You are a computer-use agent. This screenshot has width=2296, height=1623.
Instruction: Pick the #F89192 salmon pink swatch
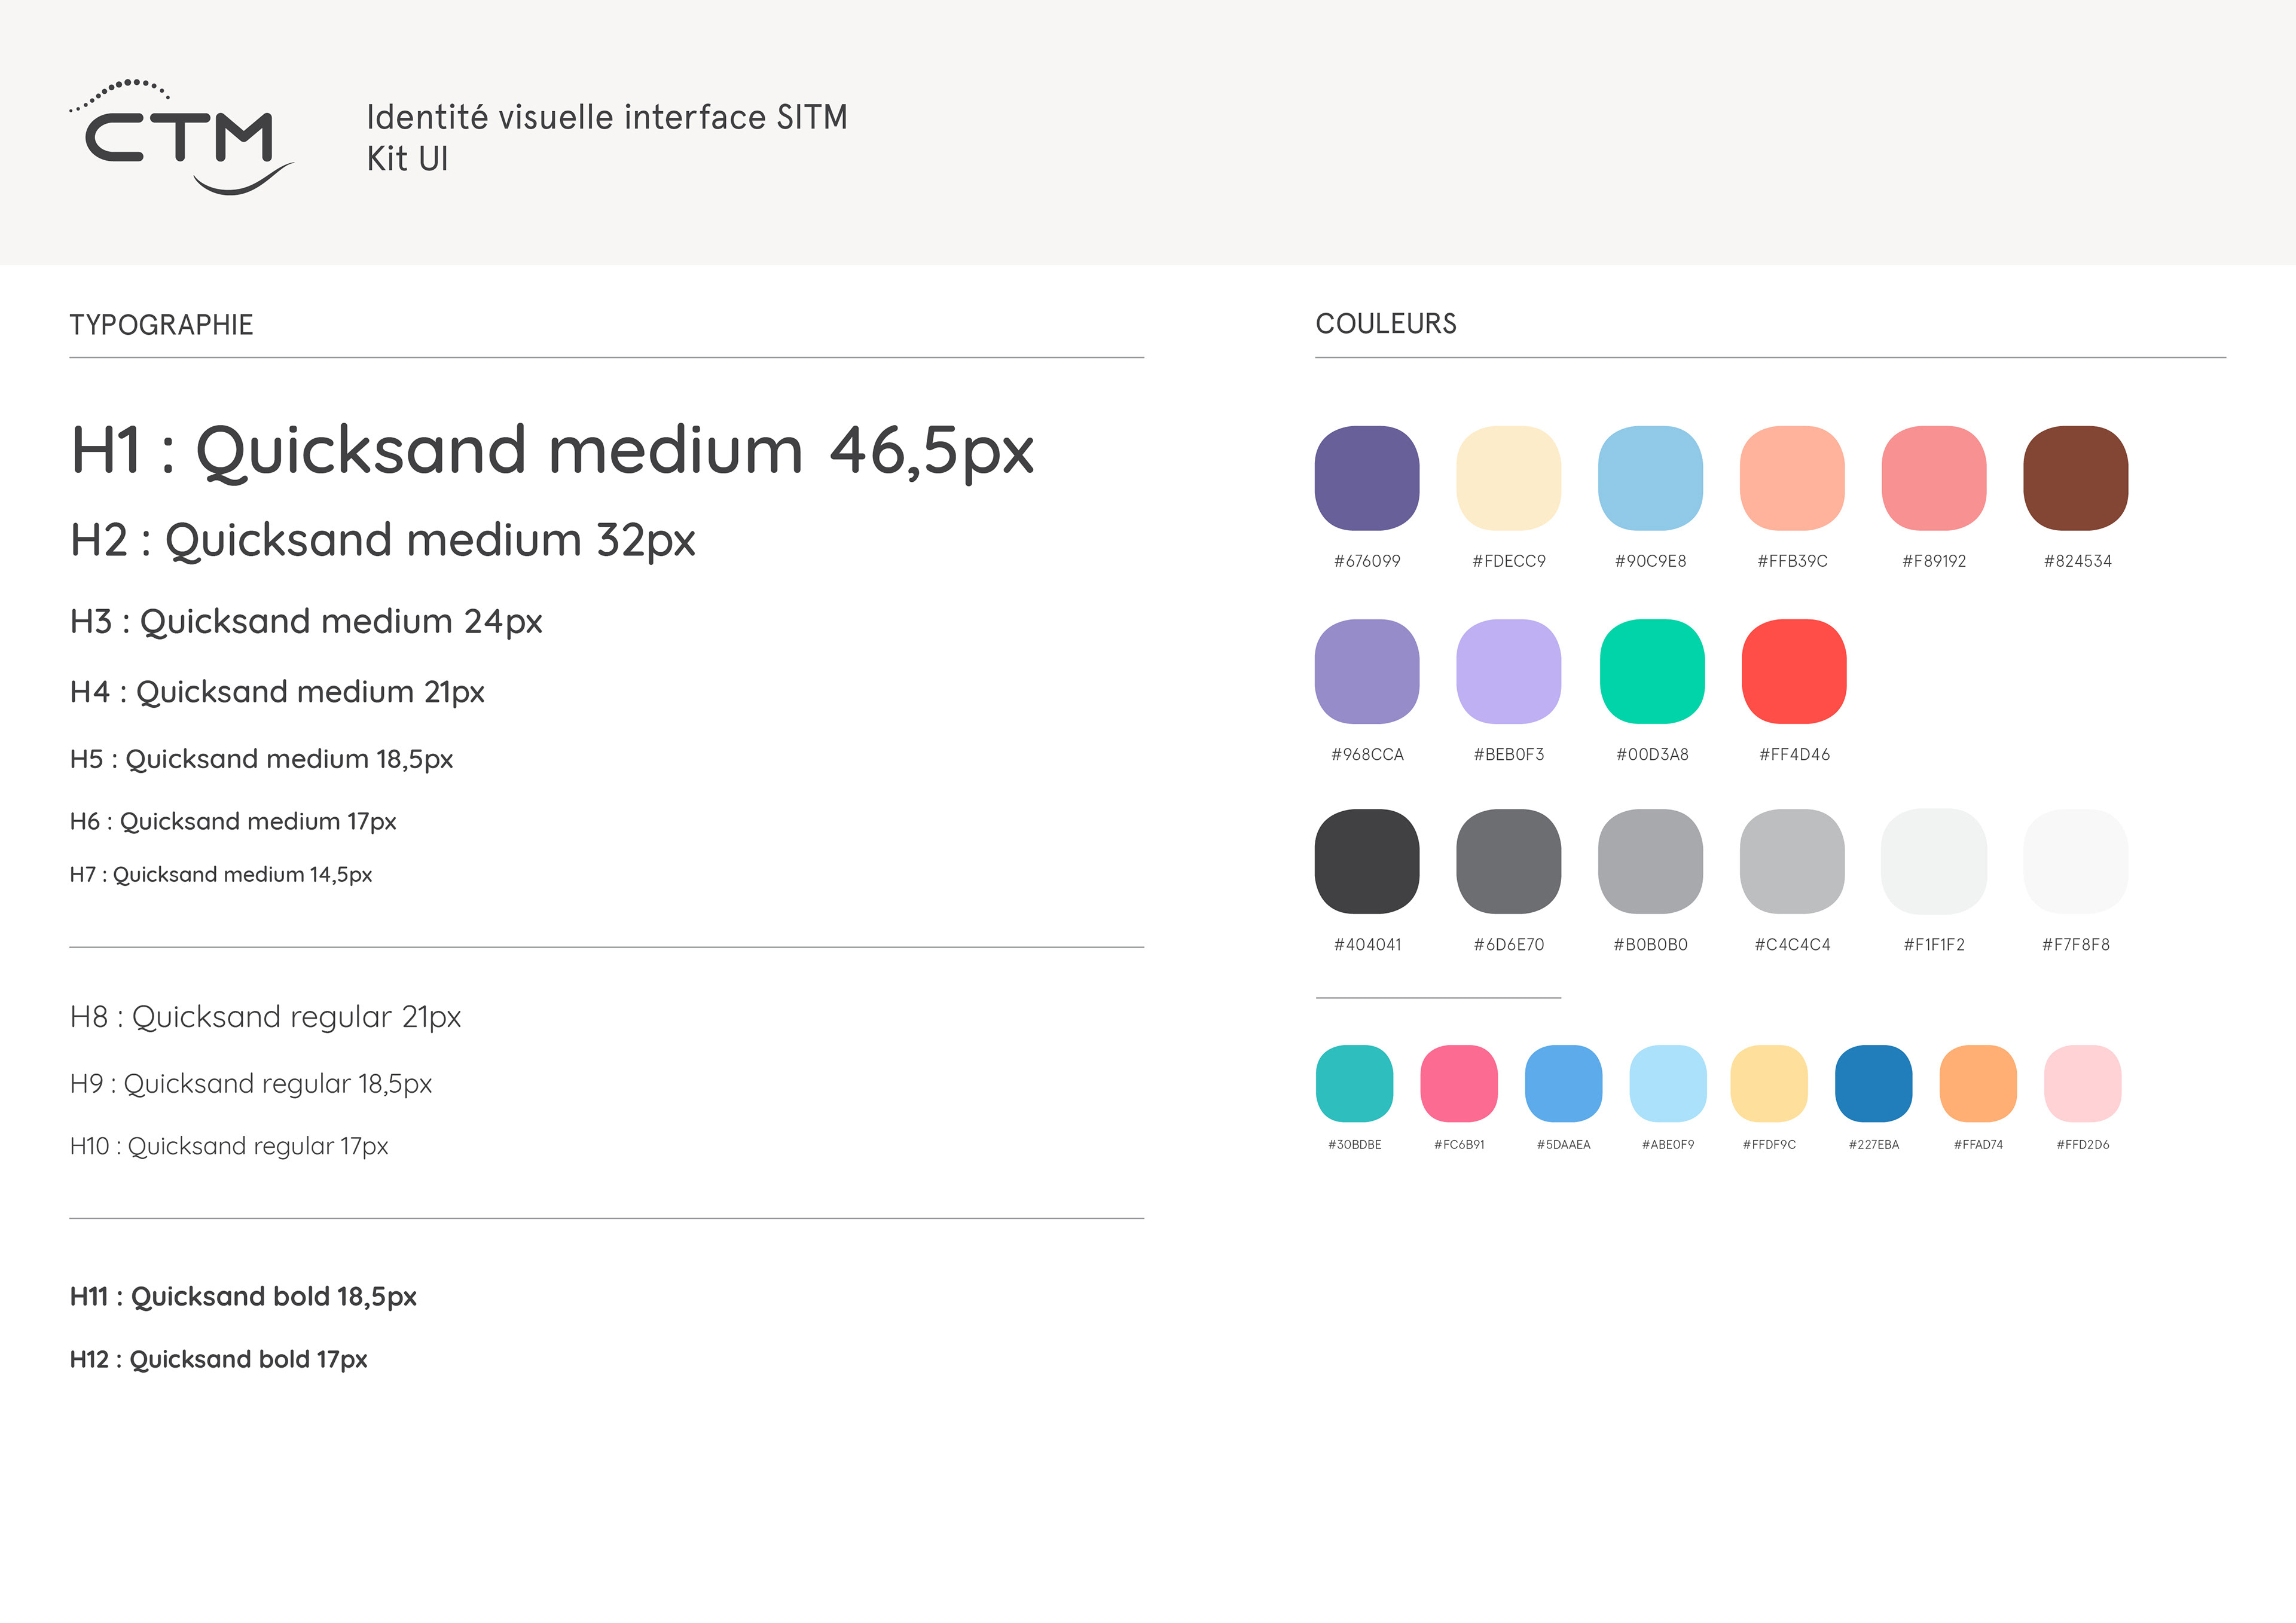coord(1934,478)
